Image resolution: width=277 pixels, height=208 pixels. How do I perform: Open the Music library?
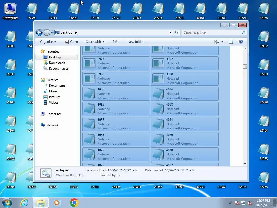(53, 91)
